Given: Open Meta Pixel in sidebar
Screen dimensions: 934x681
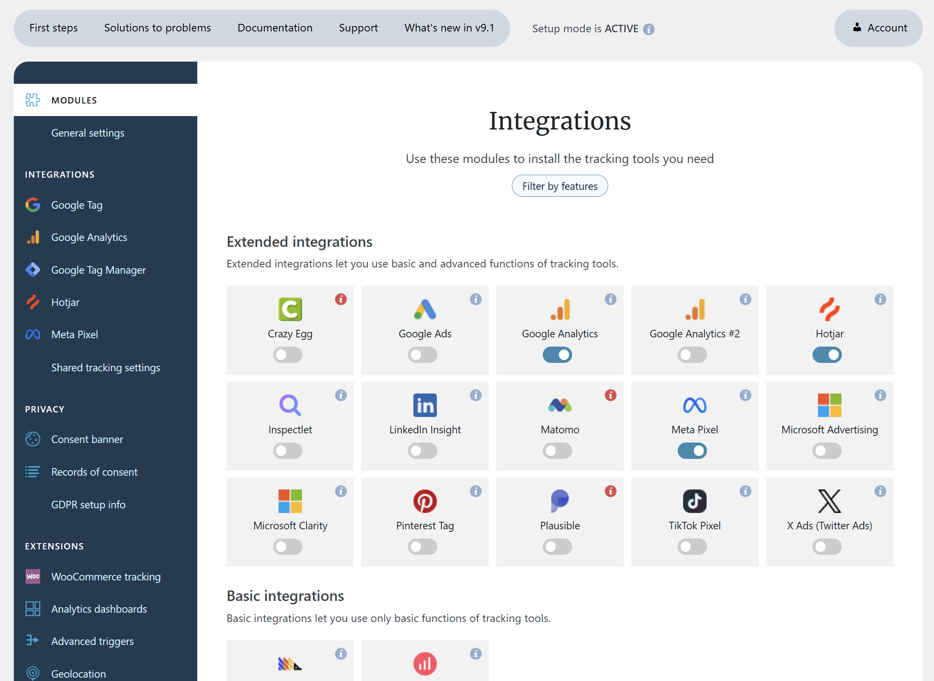Looking at the screenshot, I should click(75, 334).
